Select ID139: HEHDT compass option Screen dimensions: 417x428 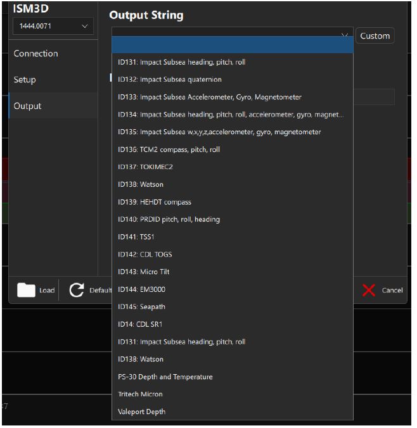pos(154,202)
